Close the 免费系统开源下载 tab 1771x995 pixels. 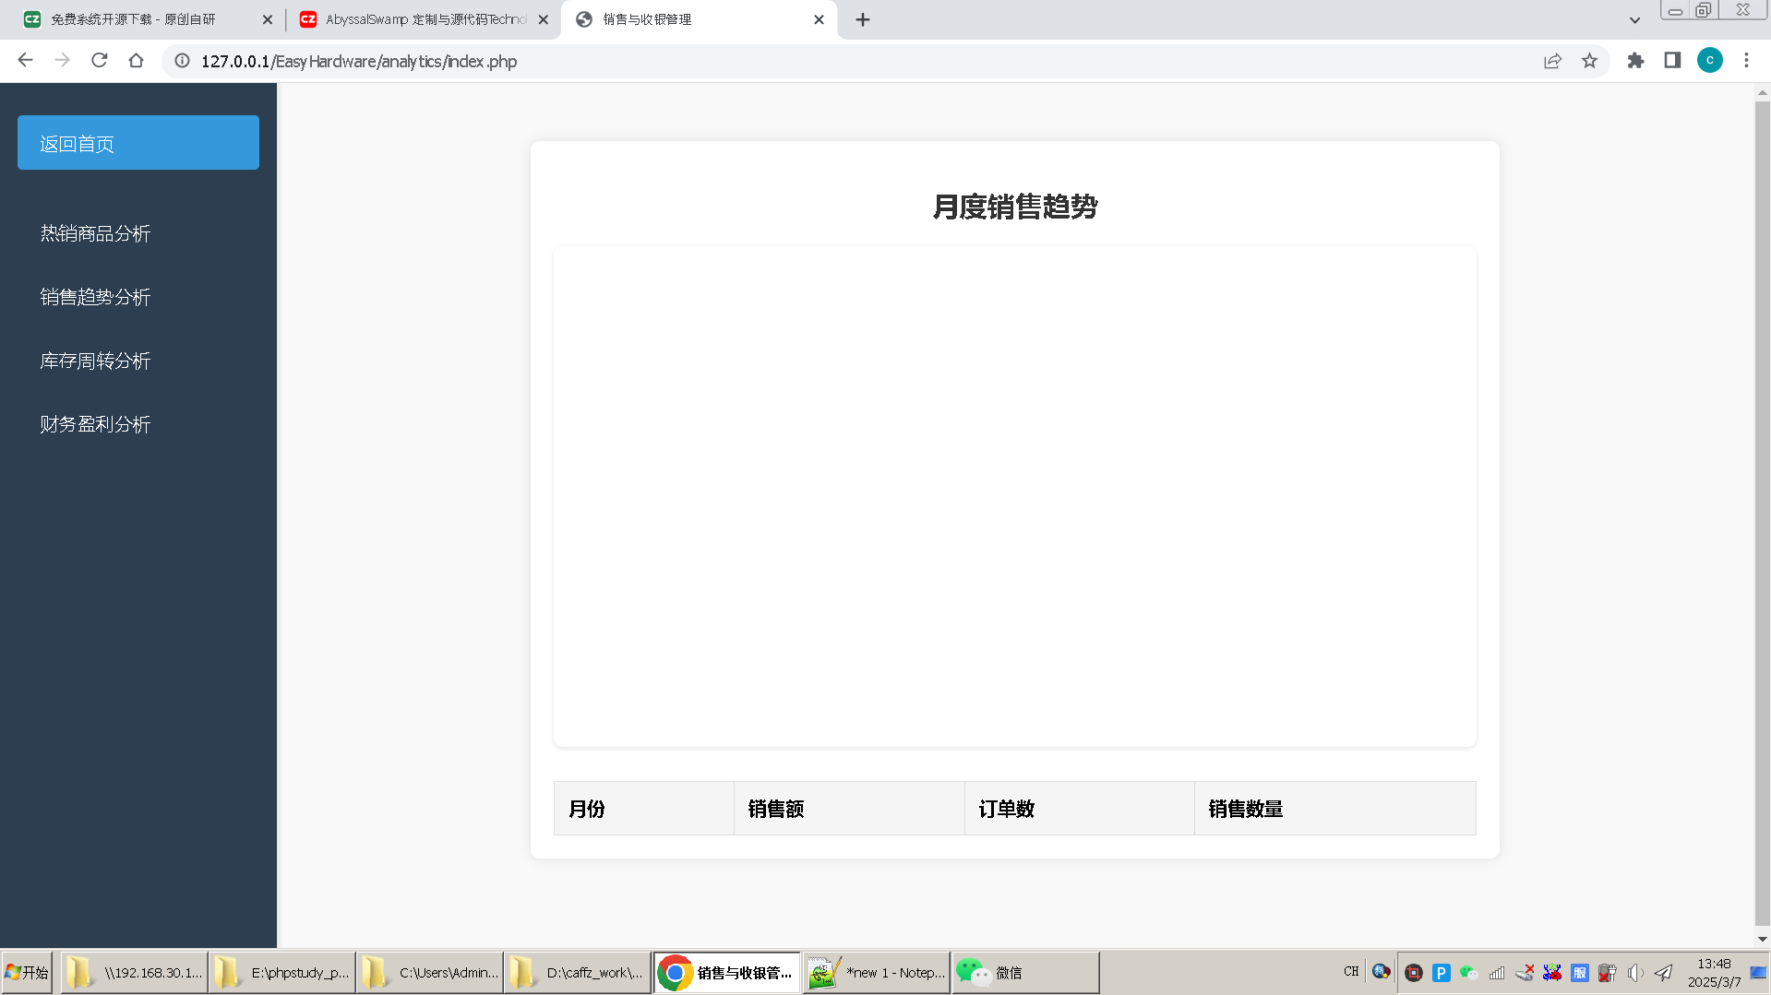(x=268, y=19)
